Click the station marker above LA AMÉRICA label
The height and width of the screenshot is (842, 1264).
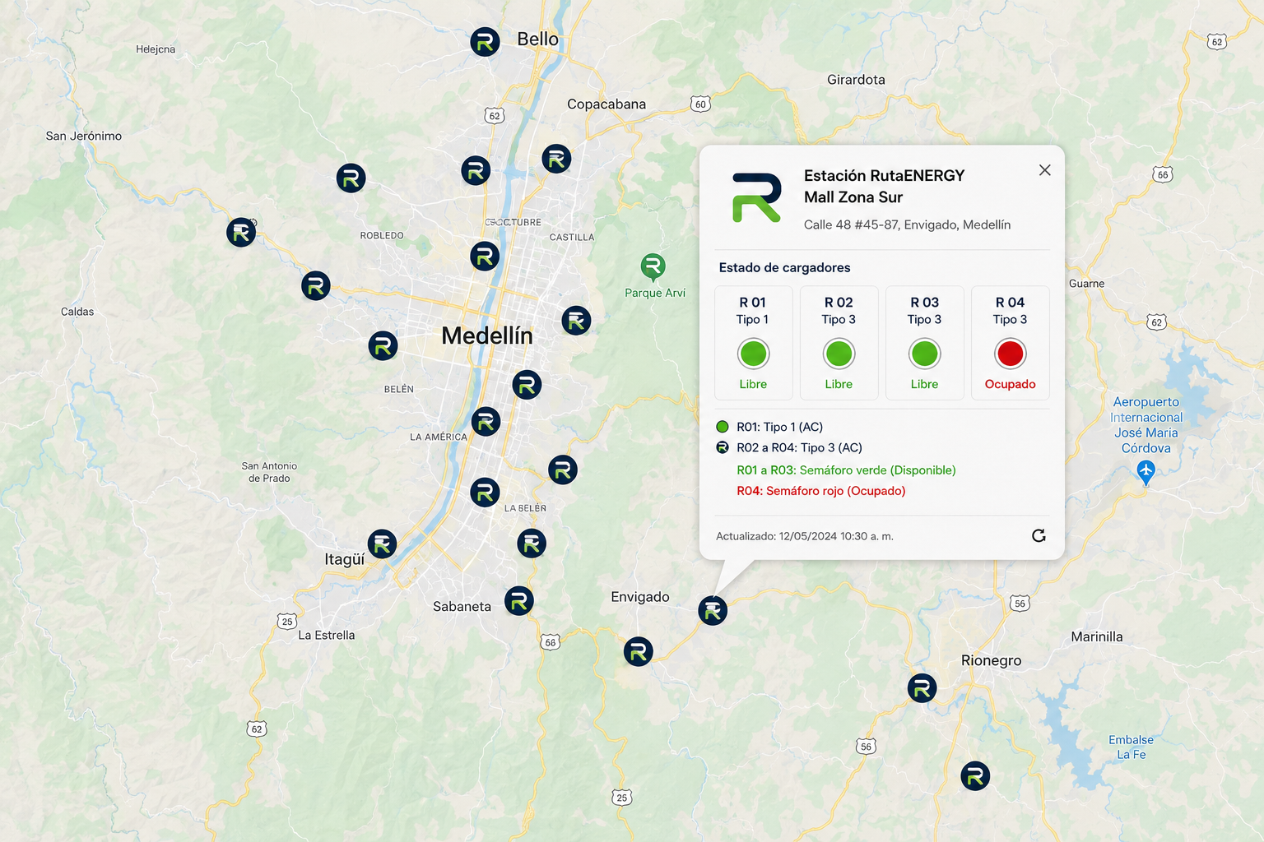tap(486, 422)
